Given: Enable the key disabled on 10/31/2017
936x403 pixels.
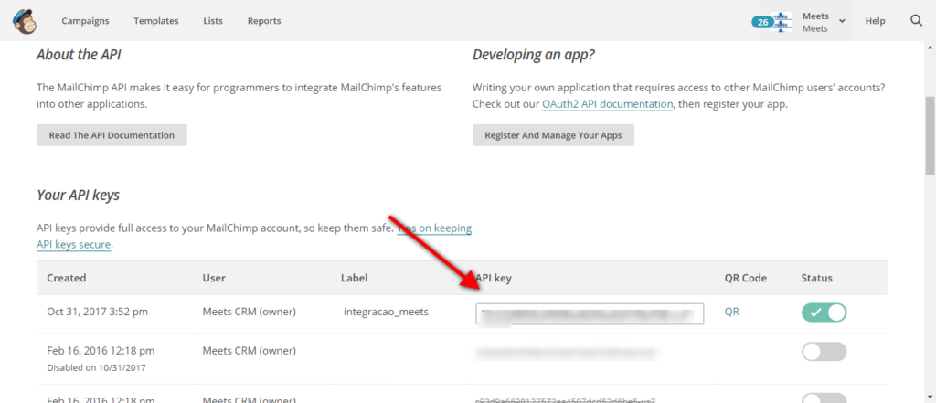Looking at the screenshot, I should (824, 352).
